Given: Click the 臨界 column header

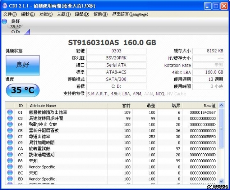Looking at the screenshot, I should point(170,105).
